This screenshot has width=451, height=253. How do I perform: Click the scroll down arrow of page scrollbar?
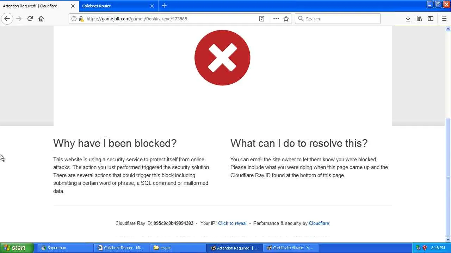click(x=448, y=240)
